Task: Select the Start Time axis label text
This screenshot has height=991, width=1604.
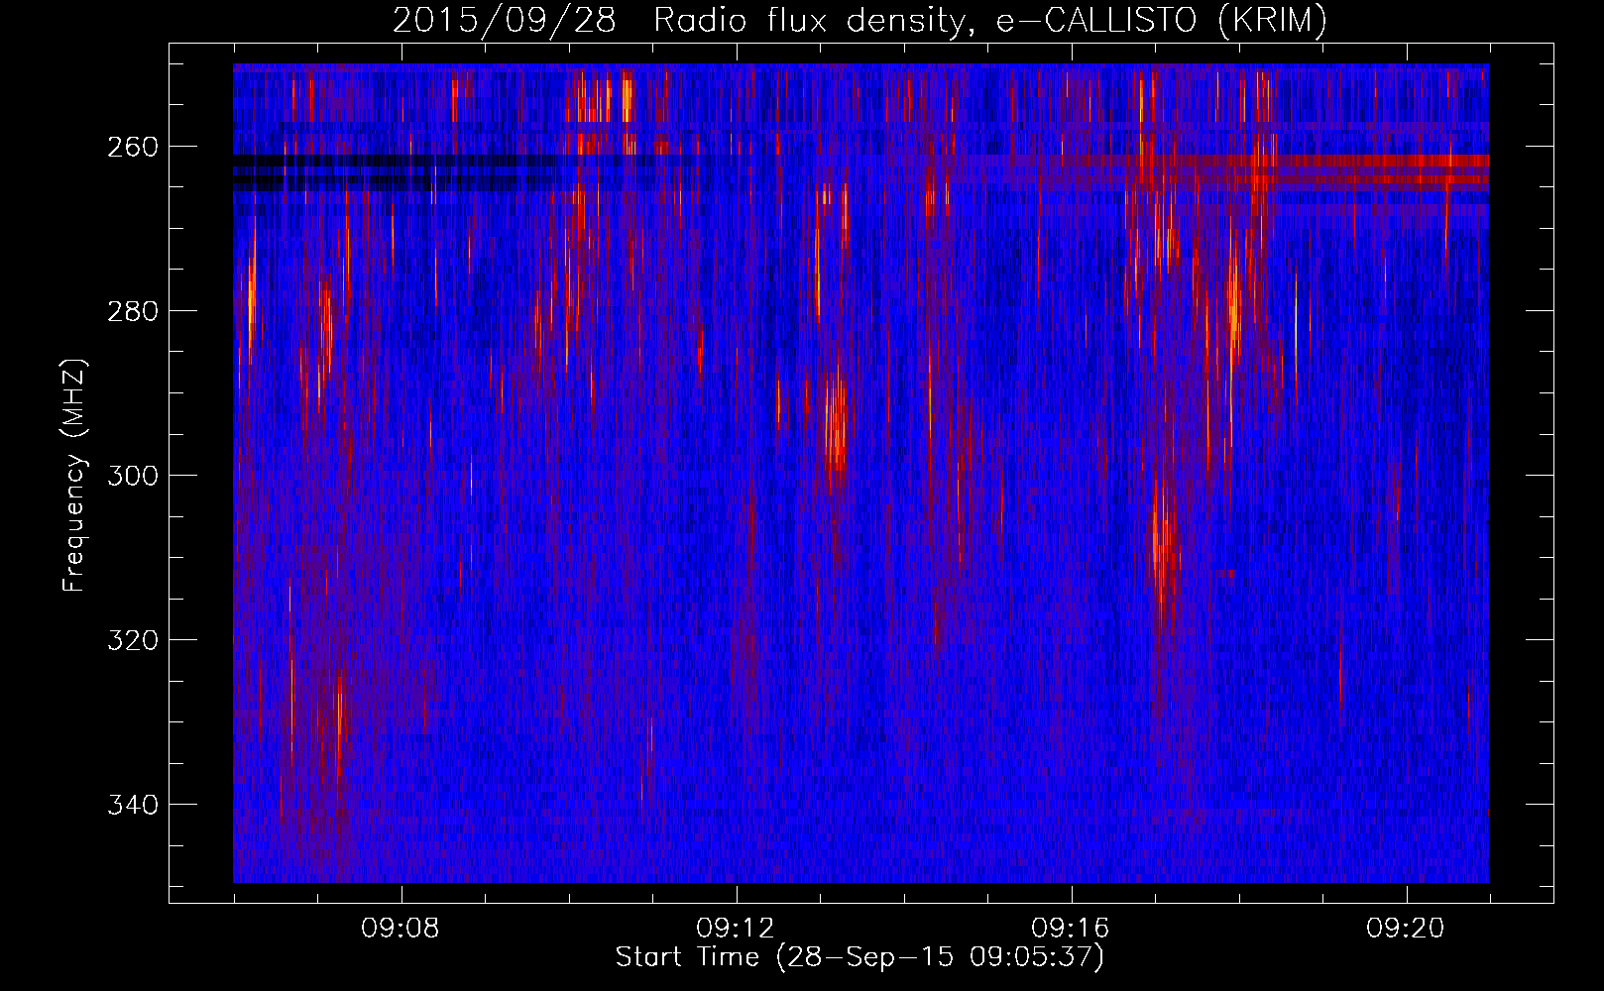Action: (x=860, y=957)
